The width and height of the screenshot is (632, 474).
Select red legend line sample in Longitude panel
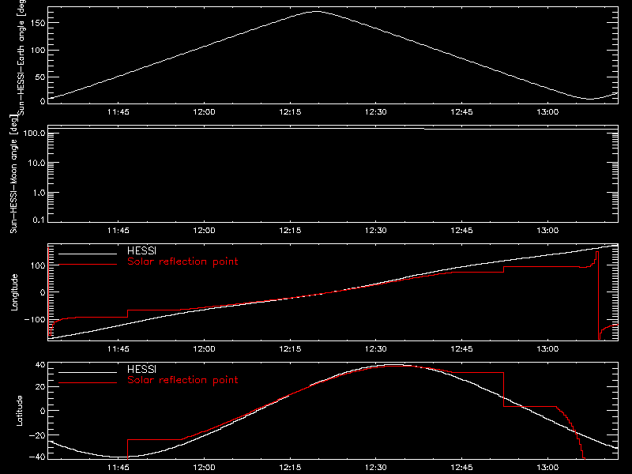click(x=88, y=265)
